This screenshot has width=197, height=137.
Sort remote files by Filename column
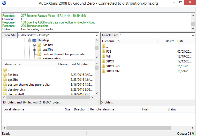pyautogui.click(x=129, y=41)
